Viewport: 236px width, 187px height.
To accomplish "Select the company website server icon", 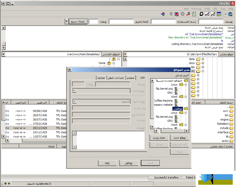I will (x=176, y=105).
